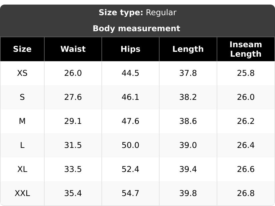
Task: Select the L size row label
Action: tap(22, 145)
